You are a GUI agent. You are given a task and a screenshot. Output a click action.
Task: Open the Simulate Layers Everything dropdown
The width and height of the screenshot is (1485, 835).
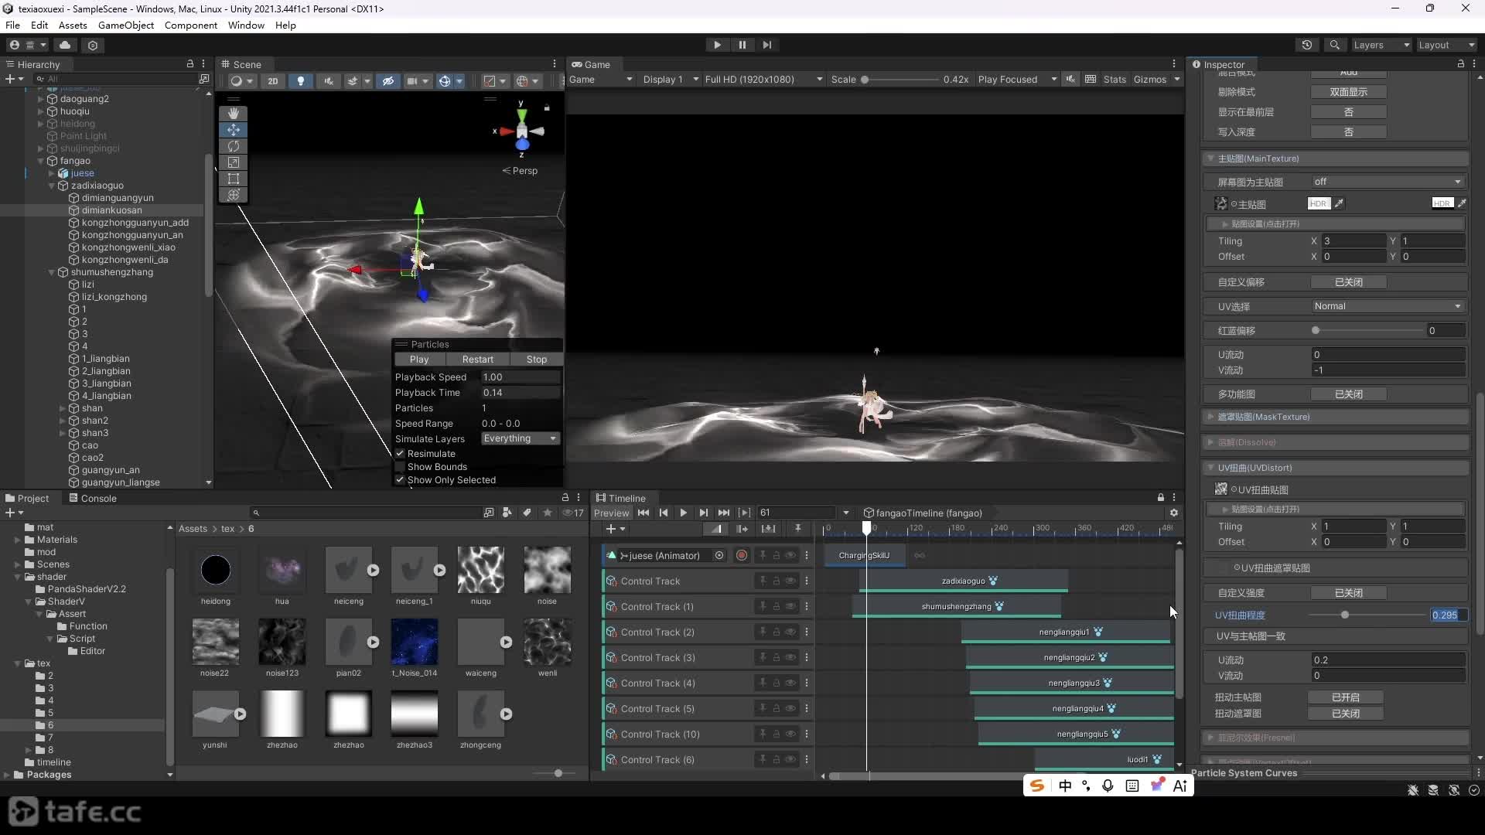click(x=520, y=438)
